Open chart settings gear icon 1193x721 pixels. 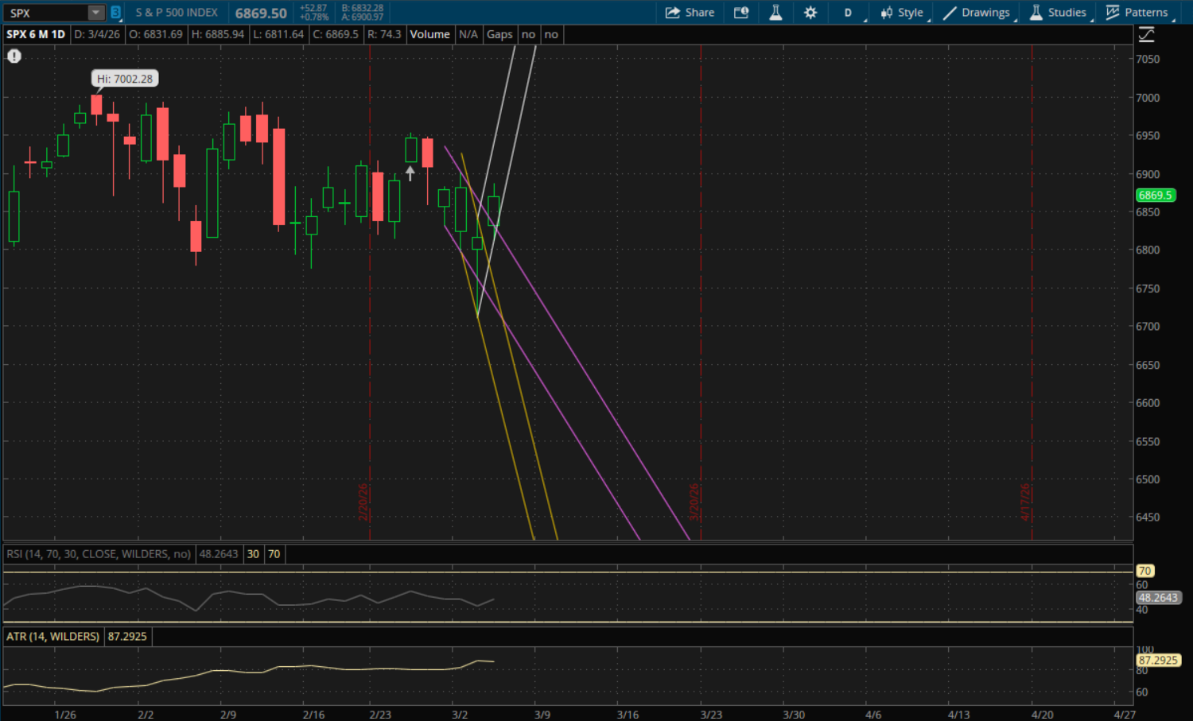pos(810,13)
